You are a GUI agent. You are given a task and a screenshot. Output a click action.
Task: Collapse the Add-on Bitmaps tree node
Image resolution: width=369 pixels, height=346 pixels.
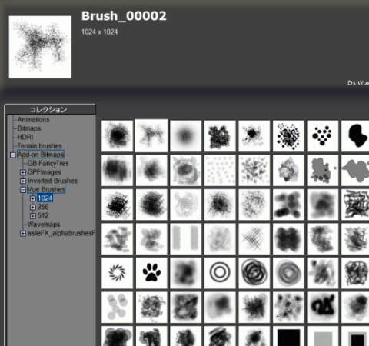(x=13, y=155)
